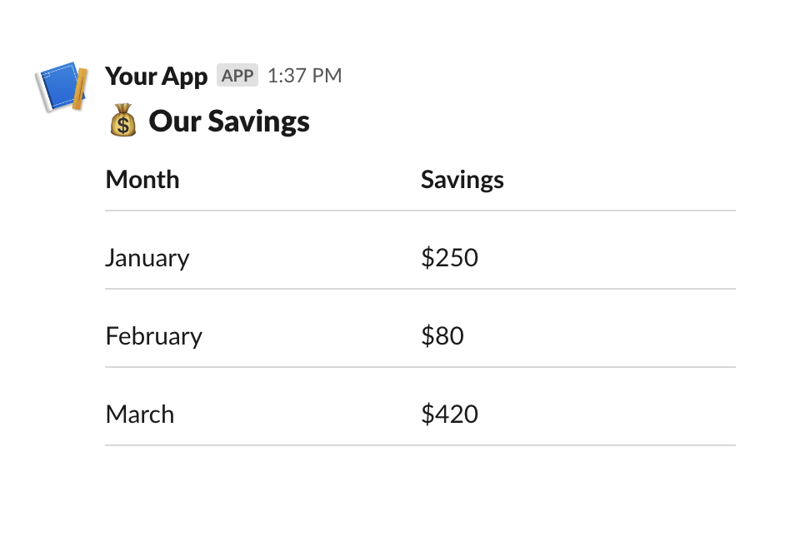
Task: Click the yellow ruler on the app avatar
Action: pos(80,90)
